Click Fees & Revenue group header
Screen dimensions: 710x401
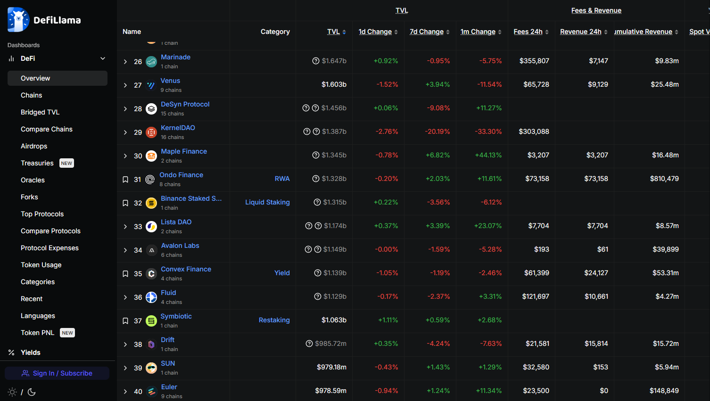coord(596,10)
